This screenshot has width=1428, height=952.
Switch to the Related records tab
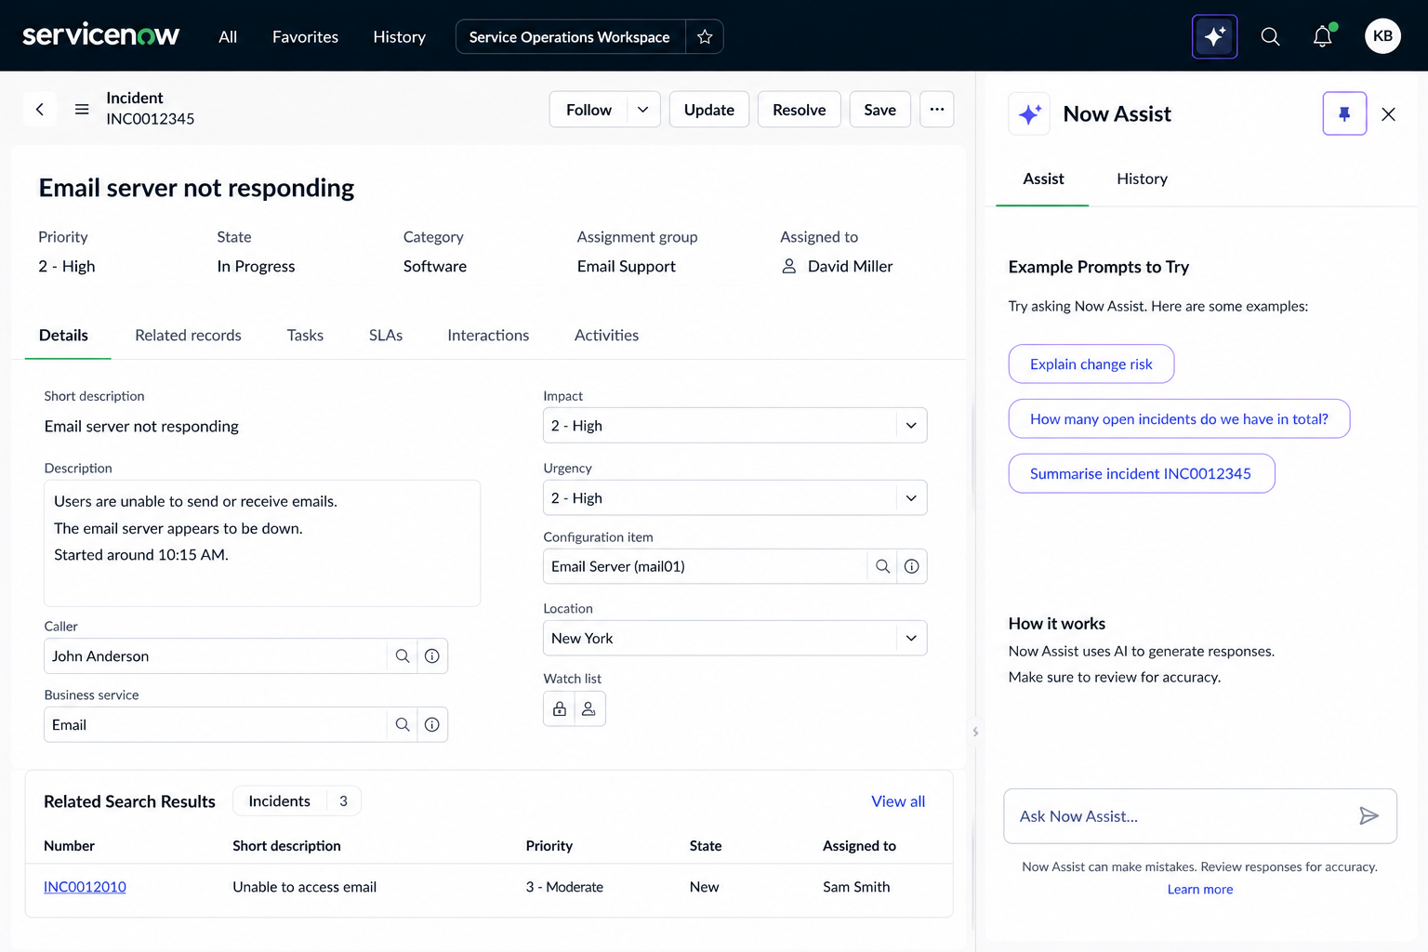coord(188,336)
